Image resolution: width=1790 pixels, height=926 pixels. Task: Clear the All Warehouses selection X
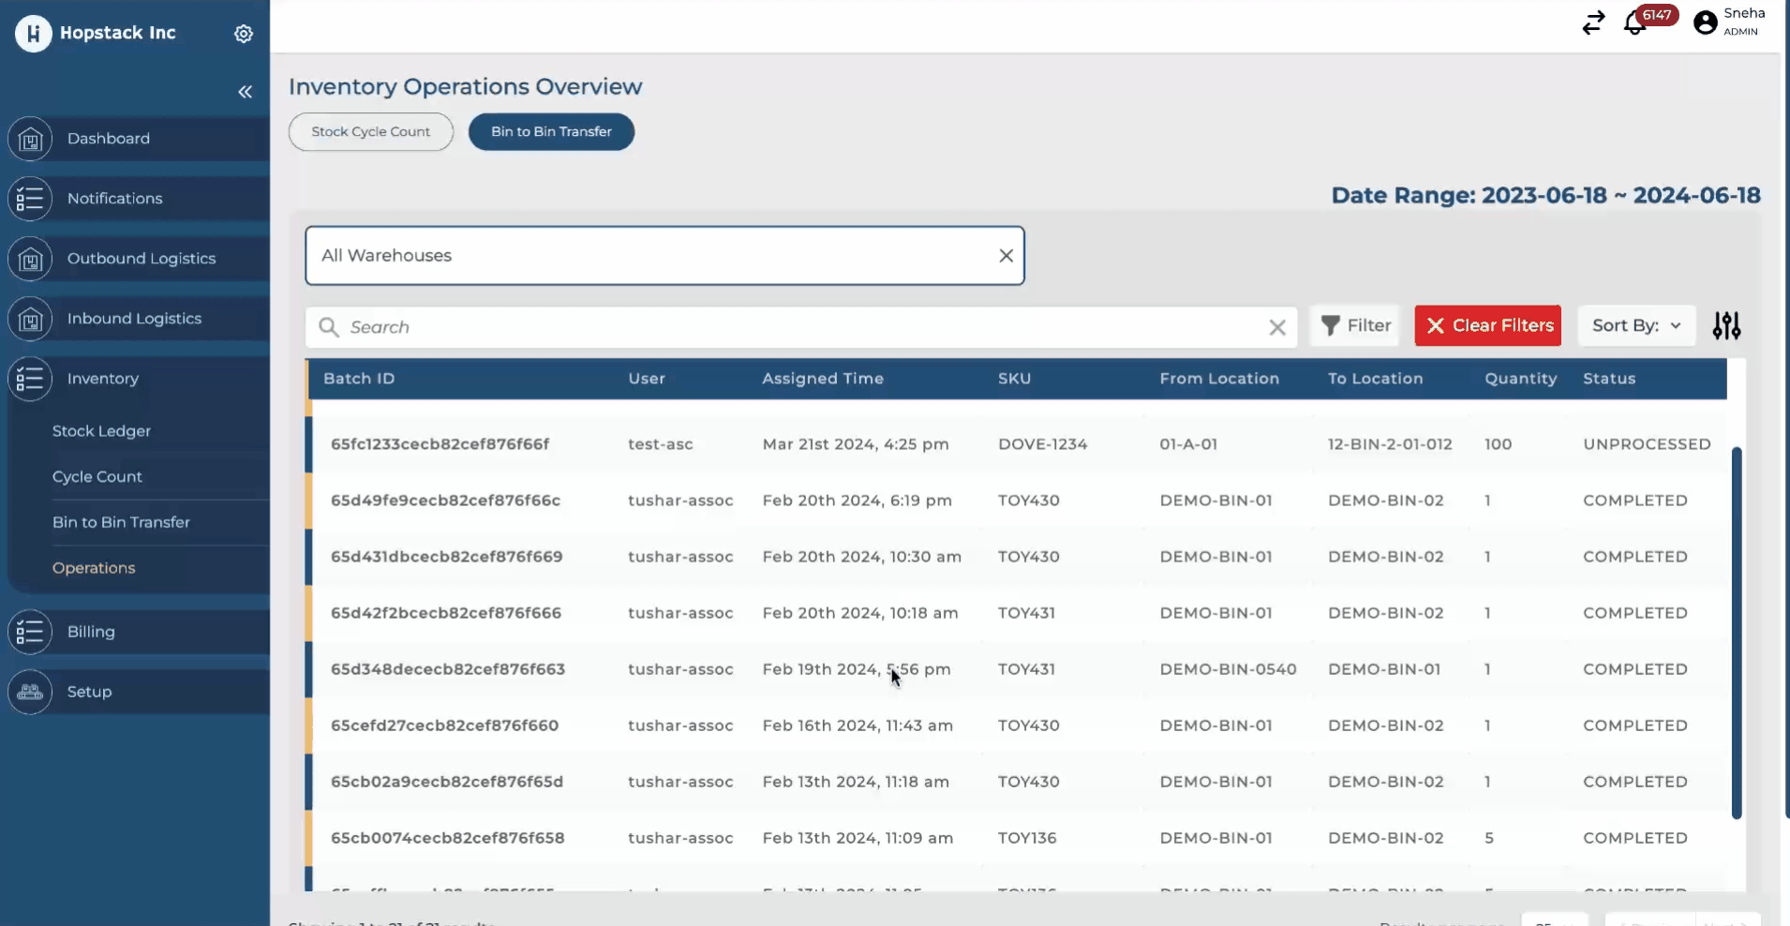point(1006,256)
